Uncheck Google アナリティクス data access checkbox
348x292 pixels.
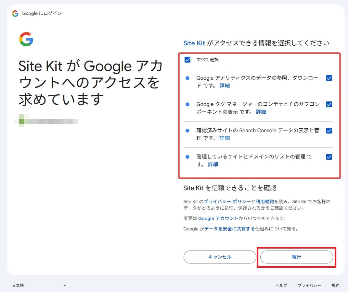(329, 78)
